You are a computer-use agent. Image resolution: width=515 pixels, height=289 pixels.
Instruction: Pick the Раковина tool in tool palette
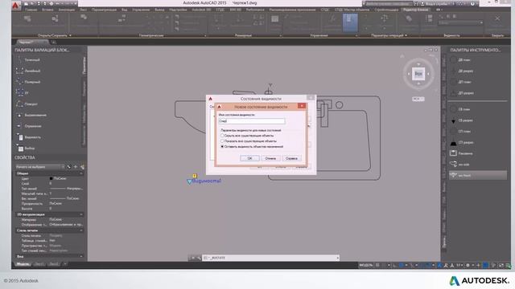pyautogui.click(x=462, y=153)
